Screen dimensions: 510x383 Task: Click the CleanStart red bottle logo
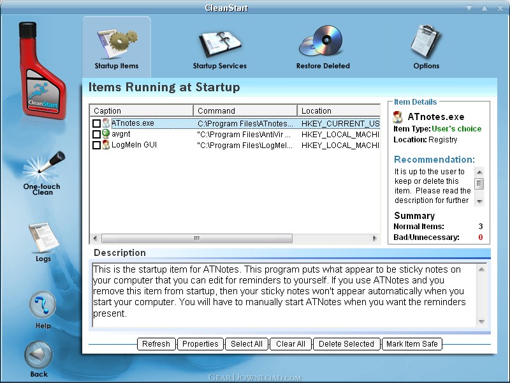click(41, 70)
